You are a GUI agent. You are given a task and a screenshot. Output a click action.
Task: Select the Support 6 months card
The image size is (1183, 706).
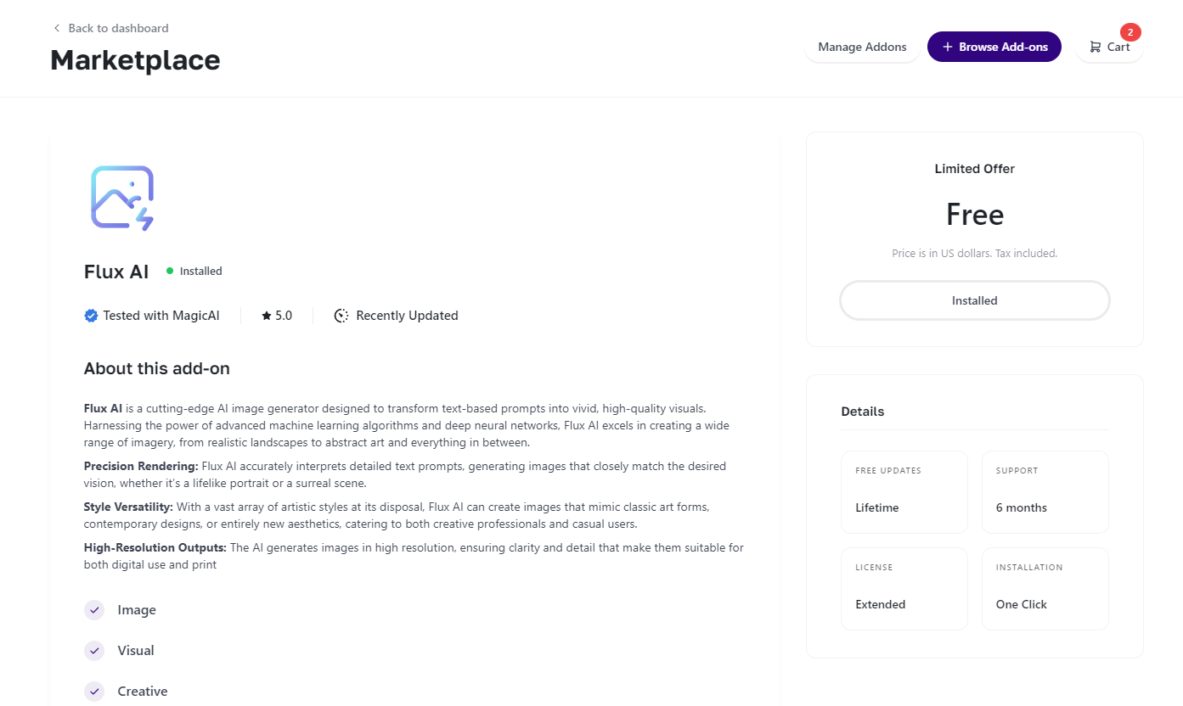pyautogui.click(x=1045, y=492)
